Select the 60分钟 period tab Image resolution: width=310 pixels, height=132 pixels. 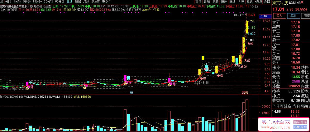pyautogui.click(x=60, y=2)
